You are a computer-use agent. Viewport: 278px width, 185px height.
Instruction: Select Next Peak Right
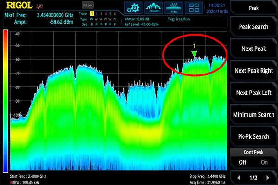253,70
